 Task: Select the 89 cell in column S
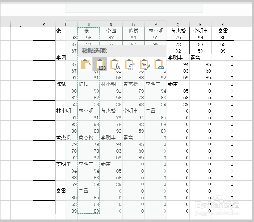[x=223, y=51]
